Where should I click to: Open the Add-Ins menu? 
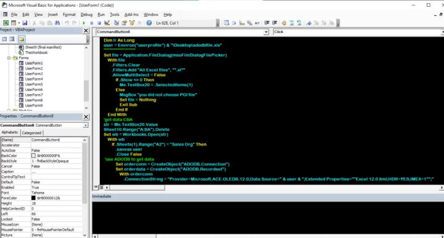131,15
